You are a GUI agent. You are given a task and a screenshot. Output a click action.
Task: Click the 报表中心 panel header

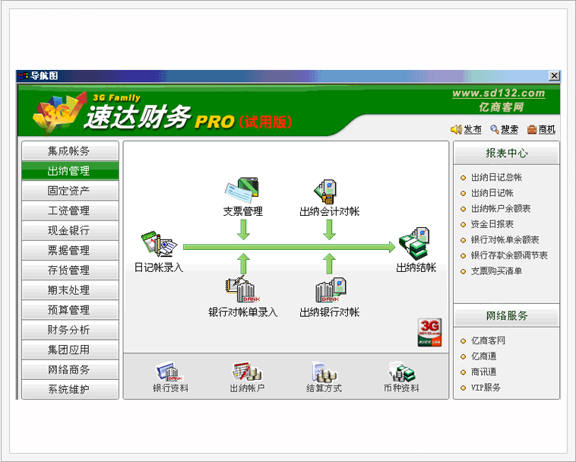[507, 153]
